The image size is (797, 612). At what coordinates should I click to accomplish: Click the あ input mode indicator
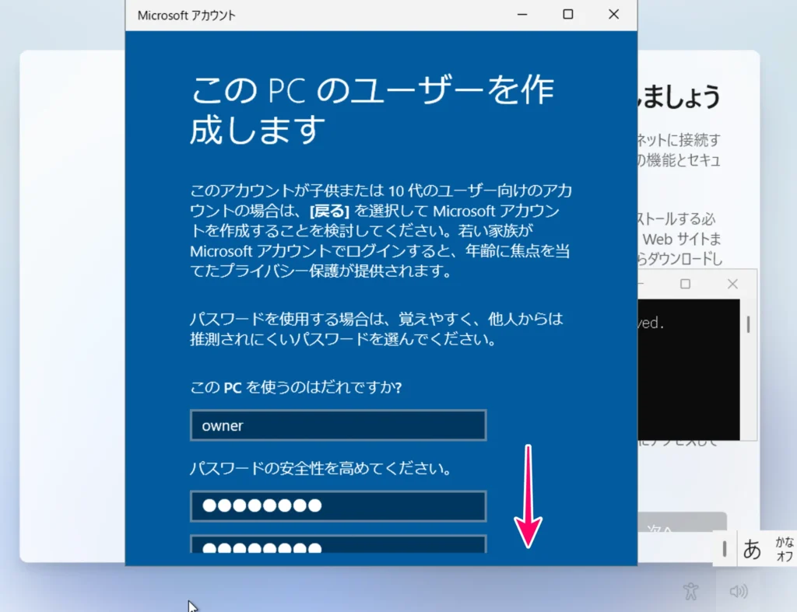point(752,548)
